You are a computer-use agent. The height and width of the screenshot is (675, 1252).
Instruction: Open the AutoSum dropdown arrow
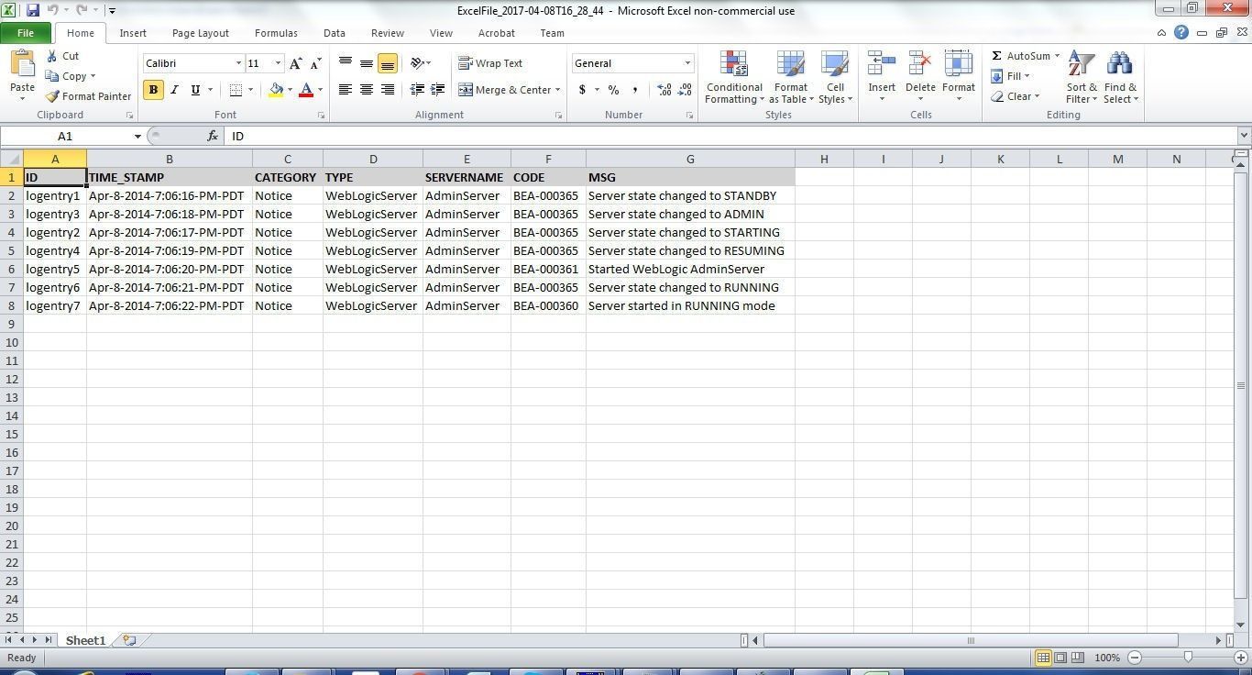point(1057,56)
